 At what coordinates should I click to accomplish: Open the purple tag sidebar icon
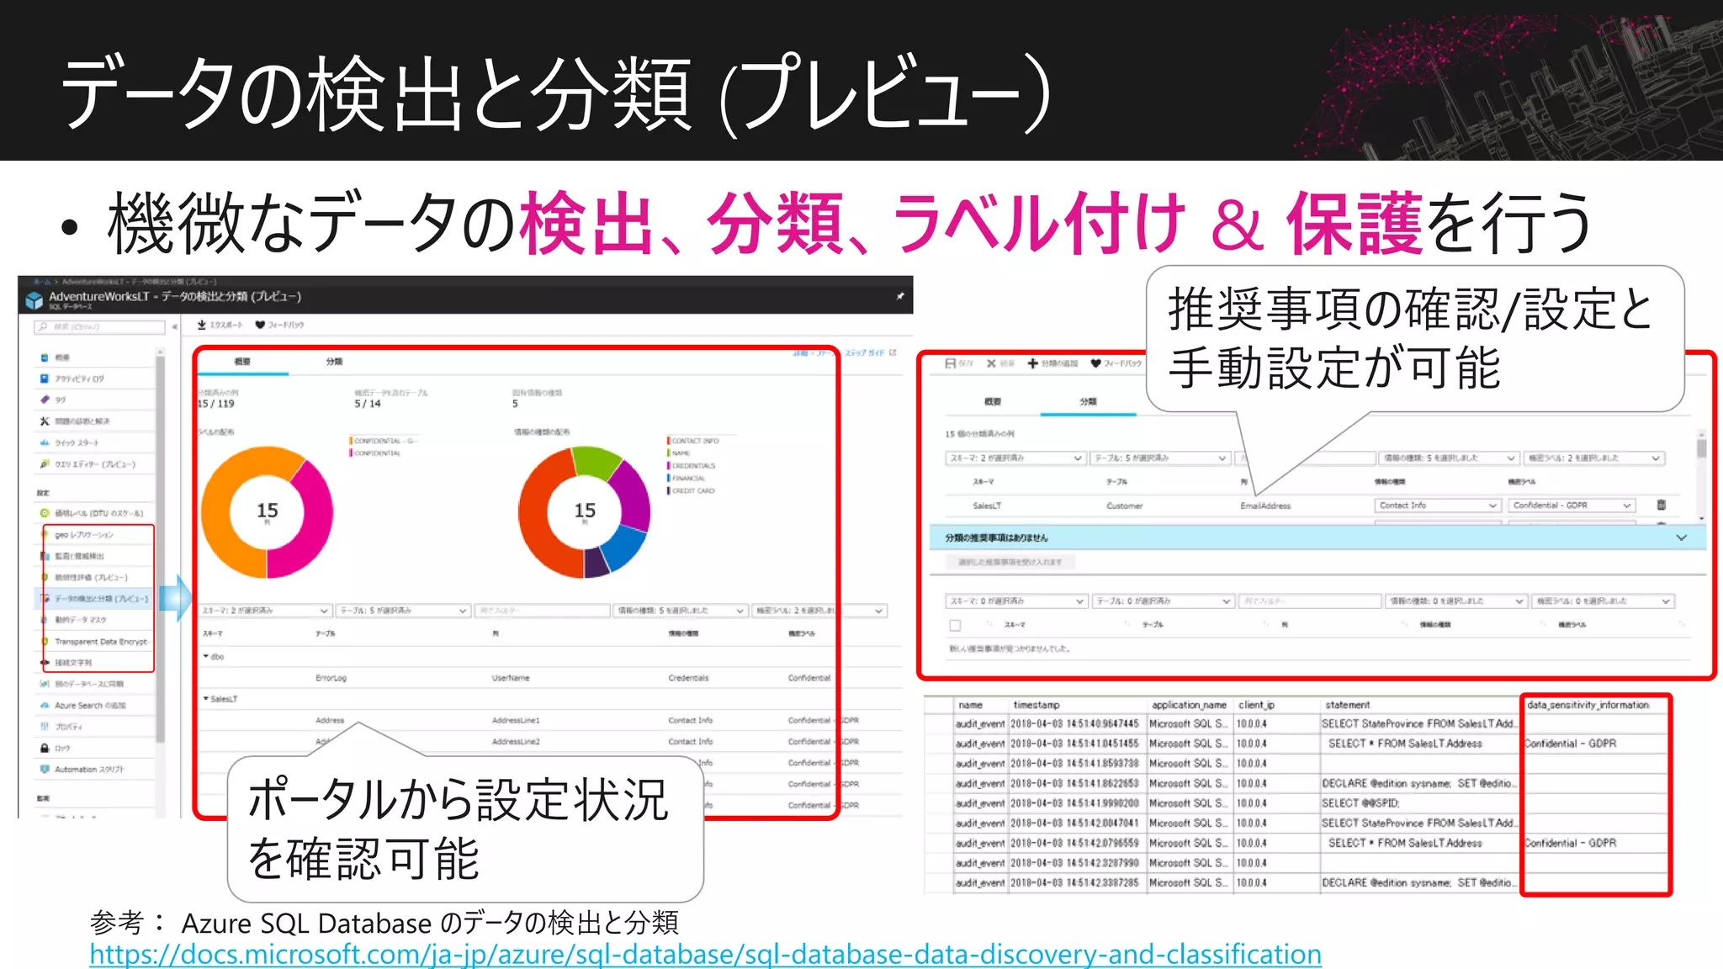(x=45, y=400)
